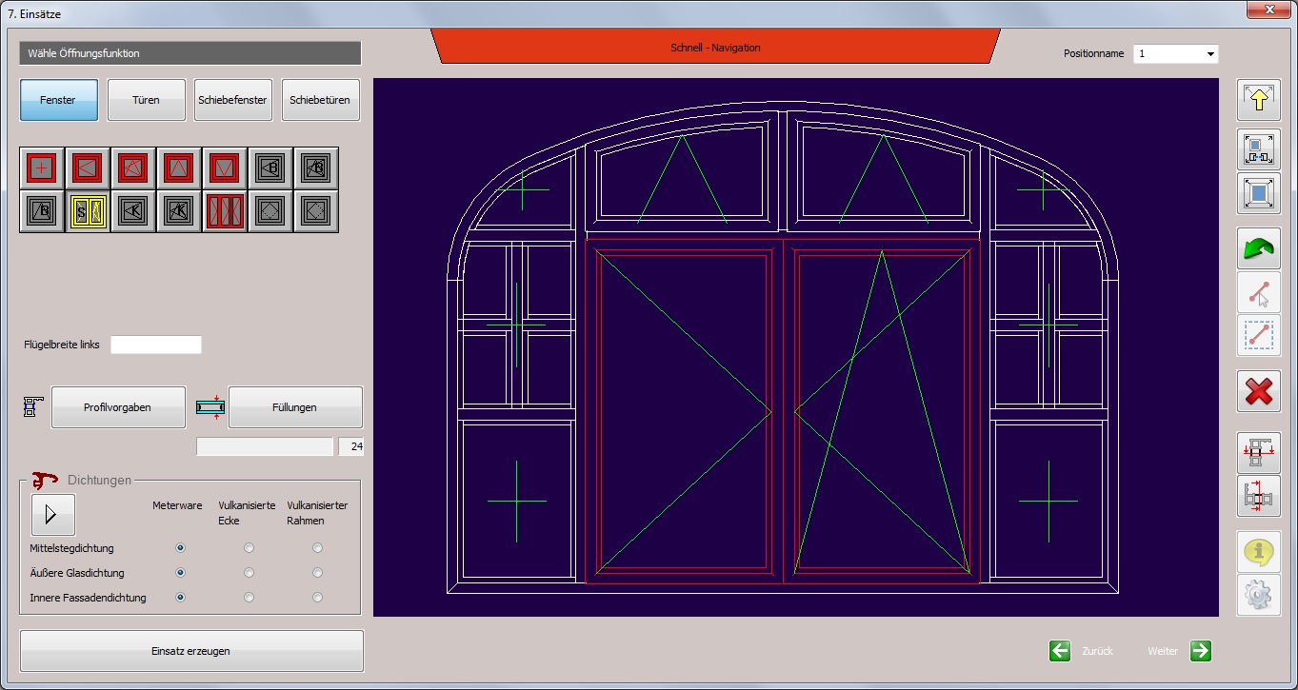Set Mittelstegdichtung to Vulkanisierte Ecke
The height and width of the screenshot is (690, 1298).
coord(249,548)
